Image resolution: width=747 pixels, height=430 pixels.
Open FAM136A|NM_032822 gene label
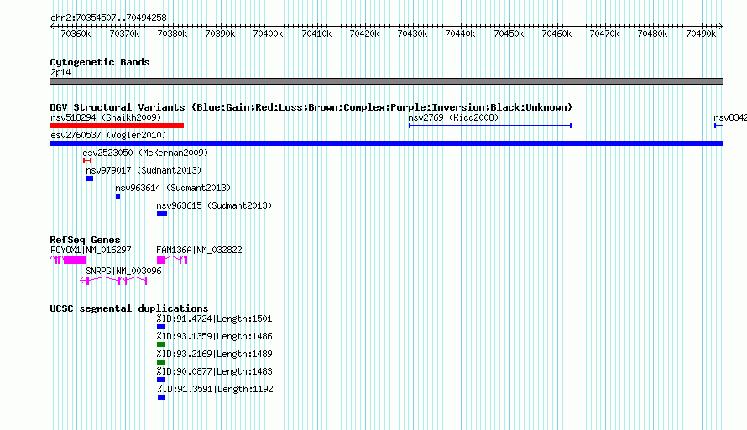pos(199,250)
